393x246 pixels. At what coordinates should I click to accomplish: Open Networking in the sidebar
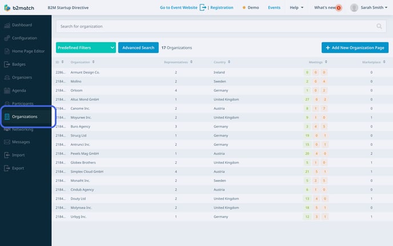pos(22,129)
